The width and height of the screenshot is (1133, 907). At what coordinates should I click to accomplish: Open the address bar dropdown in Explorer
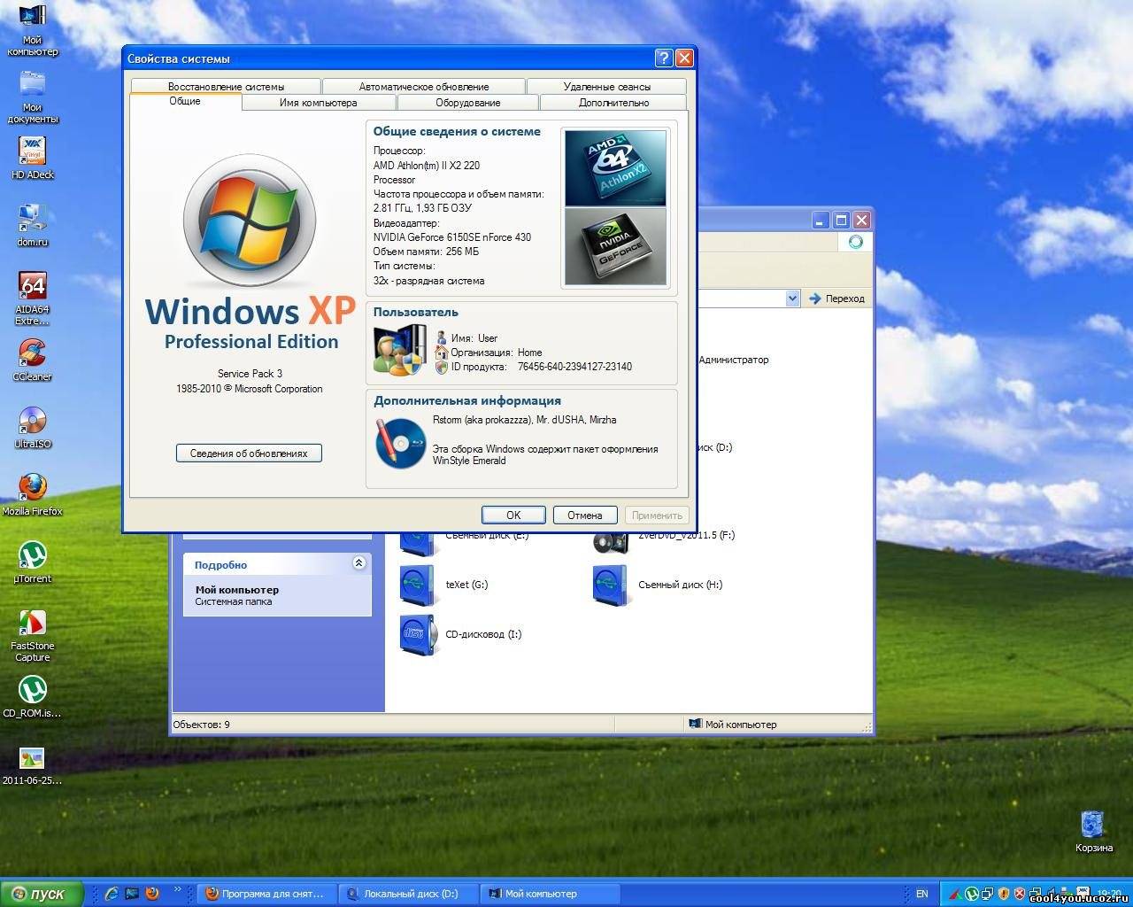(793, 298)
